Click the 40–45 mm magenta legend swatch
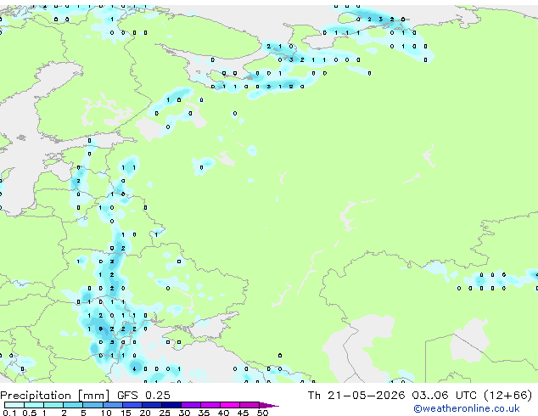 [230, 405]
